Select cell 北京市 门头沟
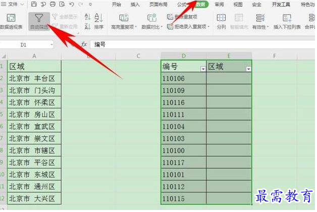 (34, 90)
